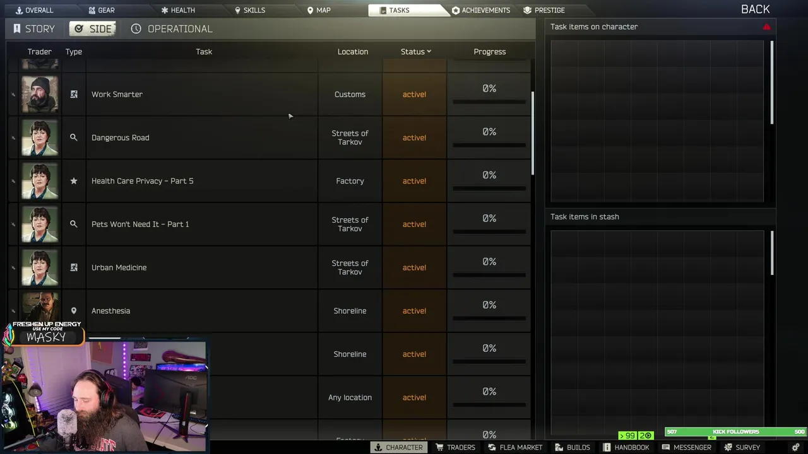This screenshot has width=808, height=454.
Task: Sort tasks using the Status column dropdown
Action: pyautogui.click(x=416, y=52)
